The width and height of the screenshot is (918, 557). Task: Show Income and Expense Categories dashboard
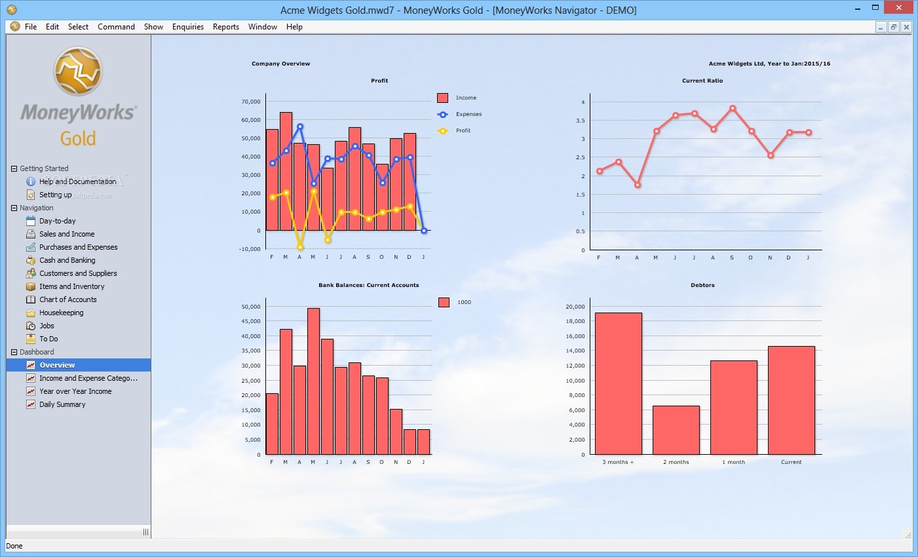[x=88, y=378]
